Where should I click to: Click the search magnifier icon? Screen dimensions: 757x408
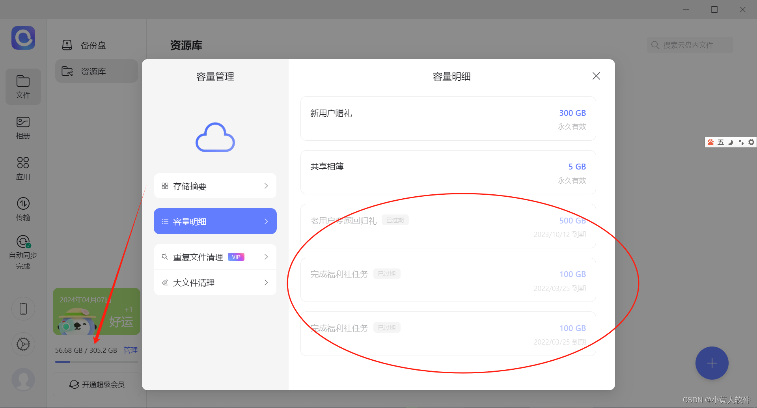coord(655,45)
